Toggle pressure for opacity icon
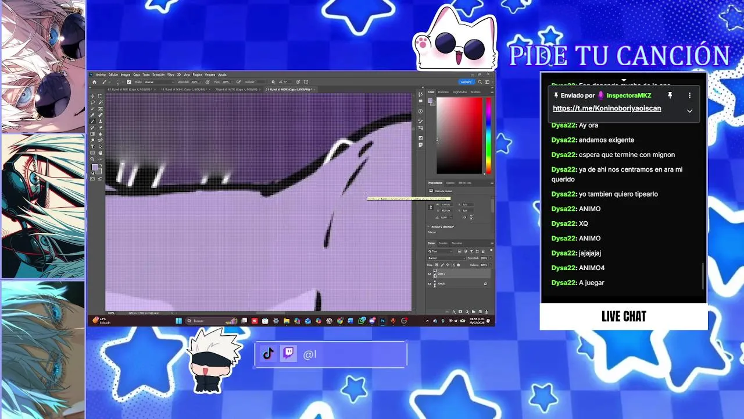Image resolution: width=744 pixels, height=419 pixels. 208,82
